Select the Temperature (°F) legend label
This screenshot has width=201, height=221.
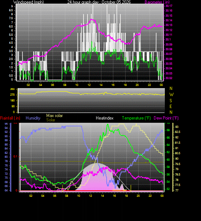136,118
